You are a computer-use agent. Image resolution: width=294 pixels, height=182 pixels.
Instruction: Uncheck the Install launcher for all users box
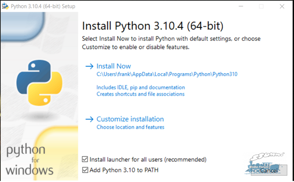click(x=85, y=159)
